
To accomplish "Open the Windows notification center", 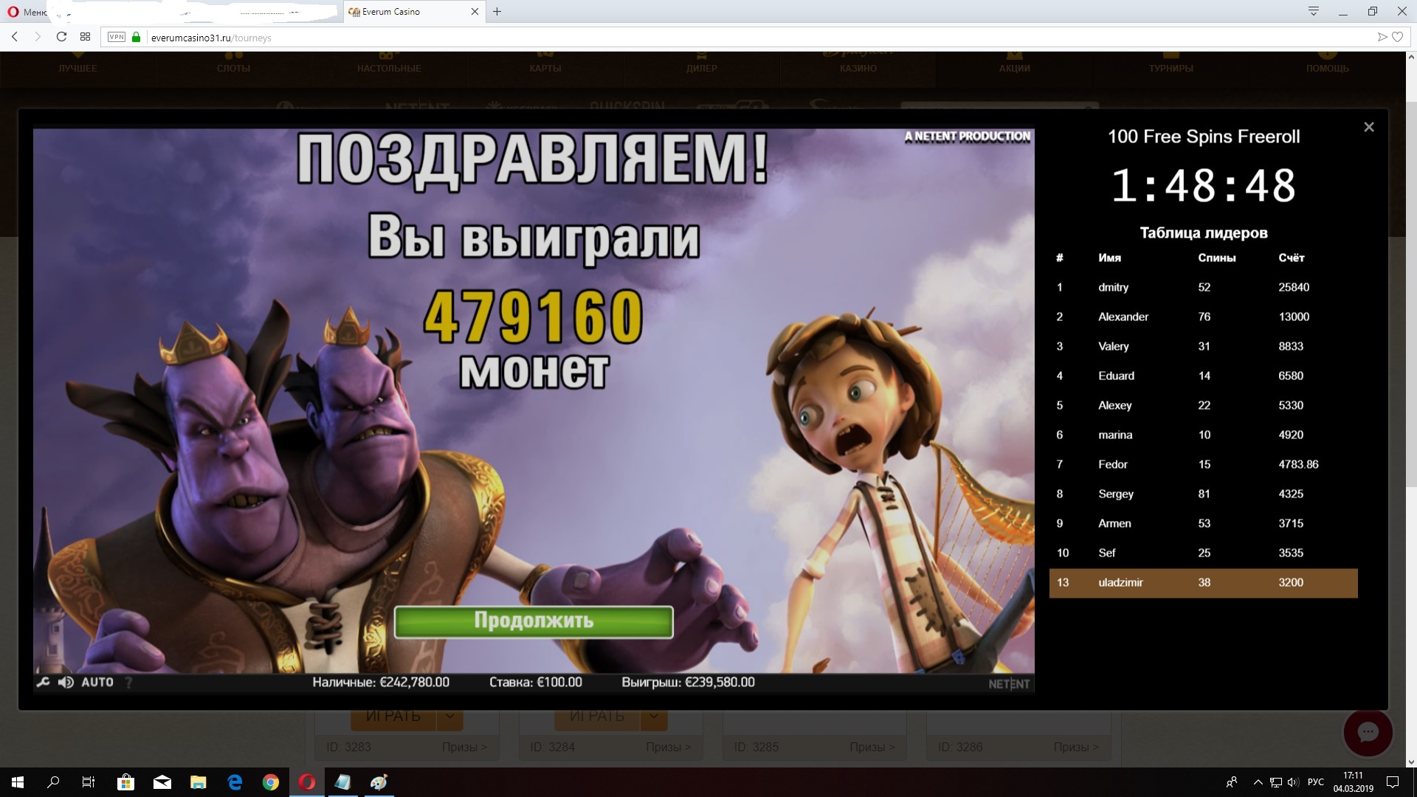I will (x=1393, y=782).
